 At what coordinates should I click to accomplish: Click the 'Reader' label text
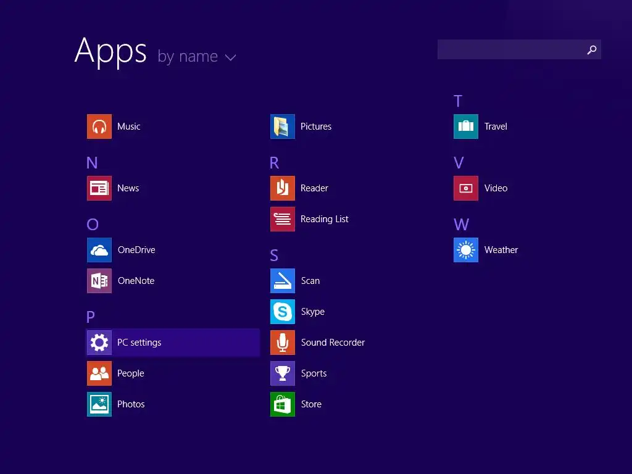click(314, 188)
